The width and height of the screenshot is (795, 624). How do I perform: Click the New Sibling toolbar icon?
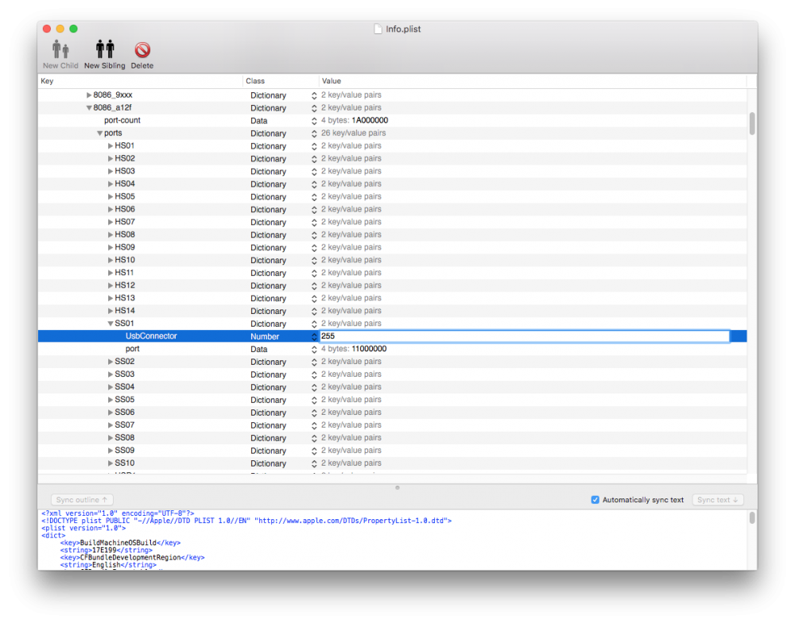[x=105, y=49]
